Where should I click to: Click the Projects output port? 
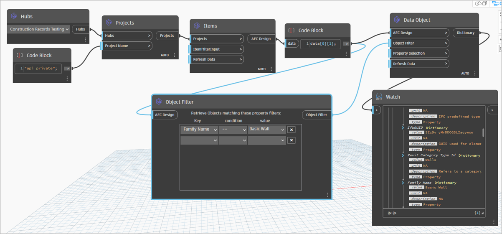tap(167, 36)
